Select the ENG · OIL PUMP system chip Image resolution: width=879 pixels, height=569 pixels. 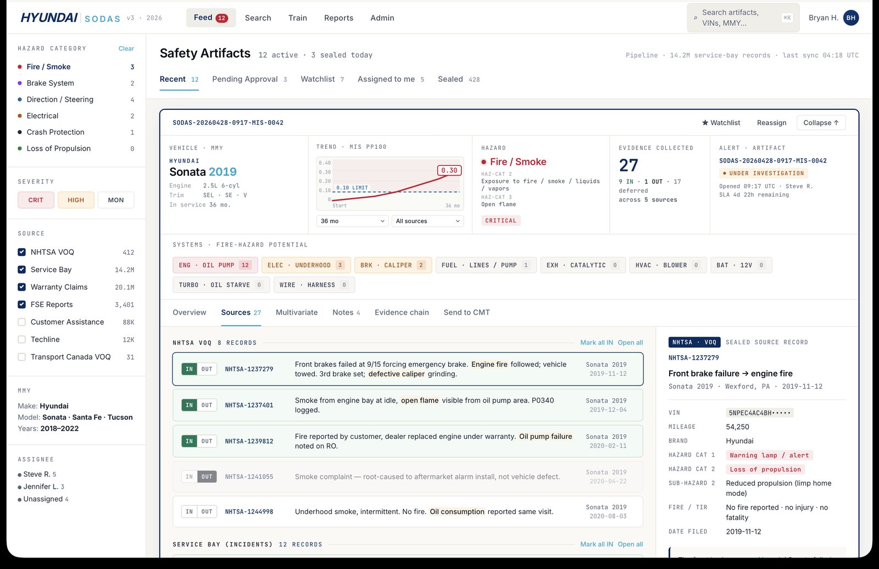[215, 265]
